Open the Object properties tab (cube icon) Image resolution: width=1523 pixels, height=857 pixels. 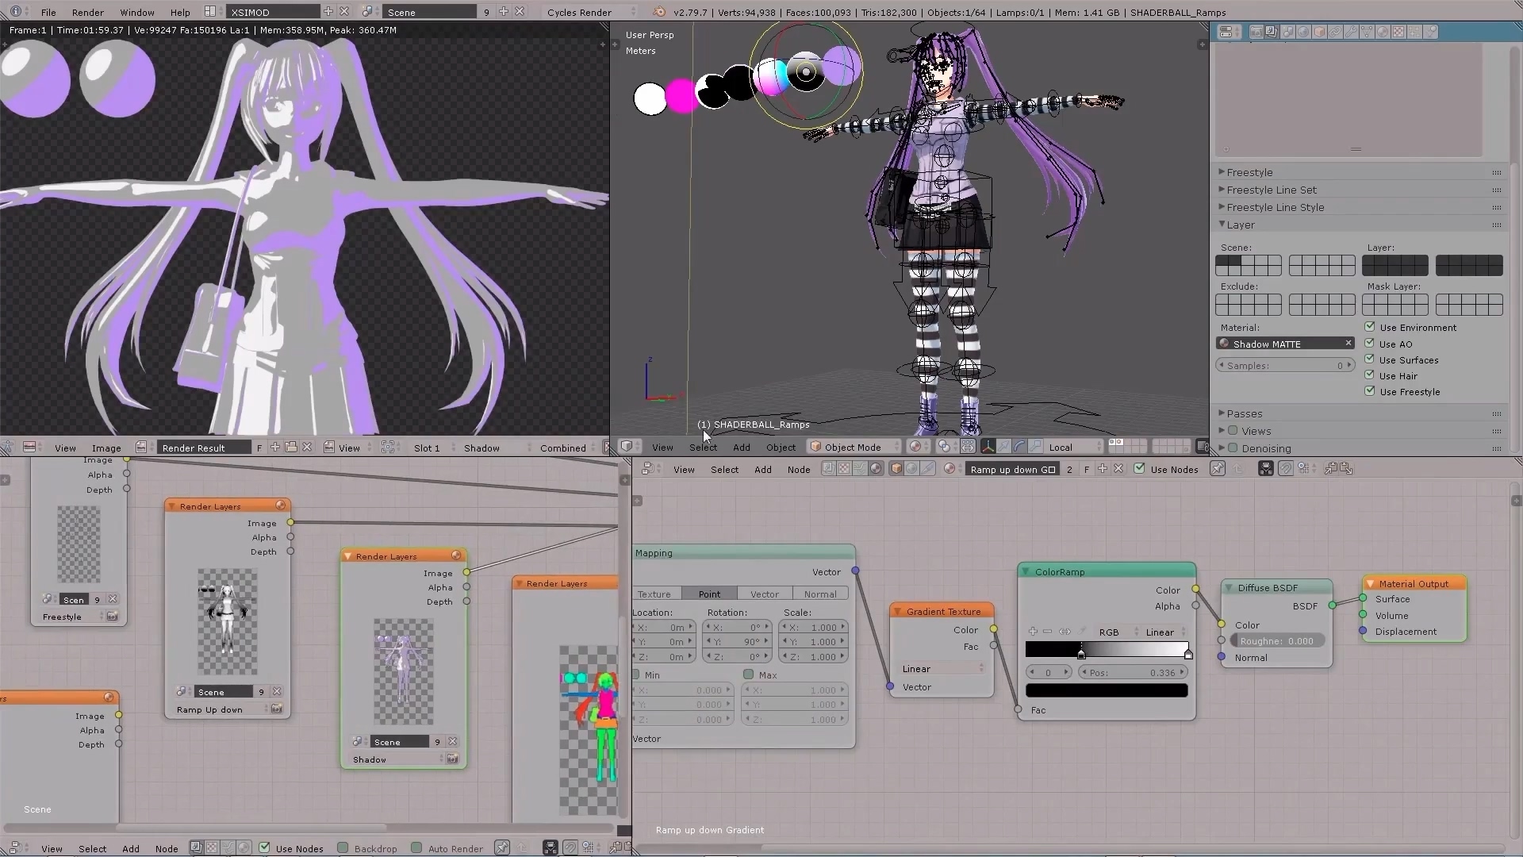pos(1319,32)
